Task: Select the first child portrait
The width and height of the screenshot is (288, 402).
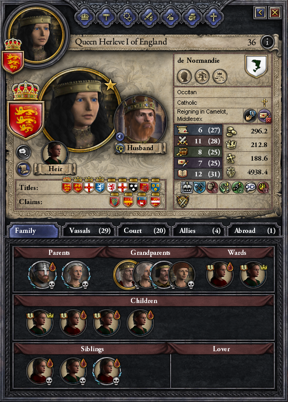Action: point(40,323)
